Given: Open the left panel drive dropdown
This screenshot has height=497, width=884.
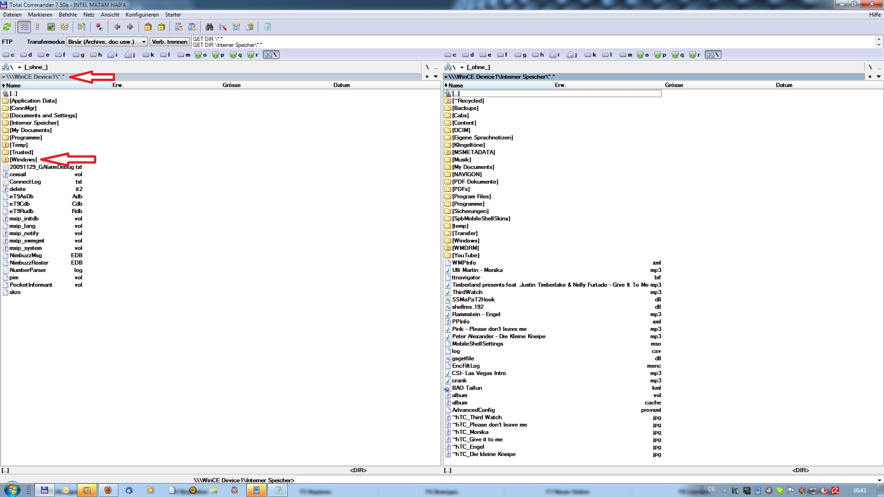Looking at the screenshot, I should pos(12,67).
